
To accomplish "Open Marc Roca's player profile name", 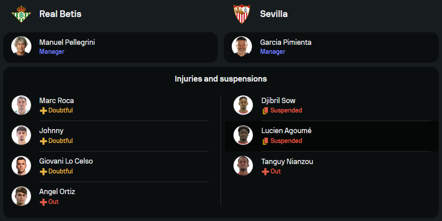I will coord(56,100).
